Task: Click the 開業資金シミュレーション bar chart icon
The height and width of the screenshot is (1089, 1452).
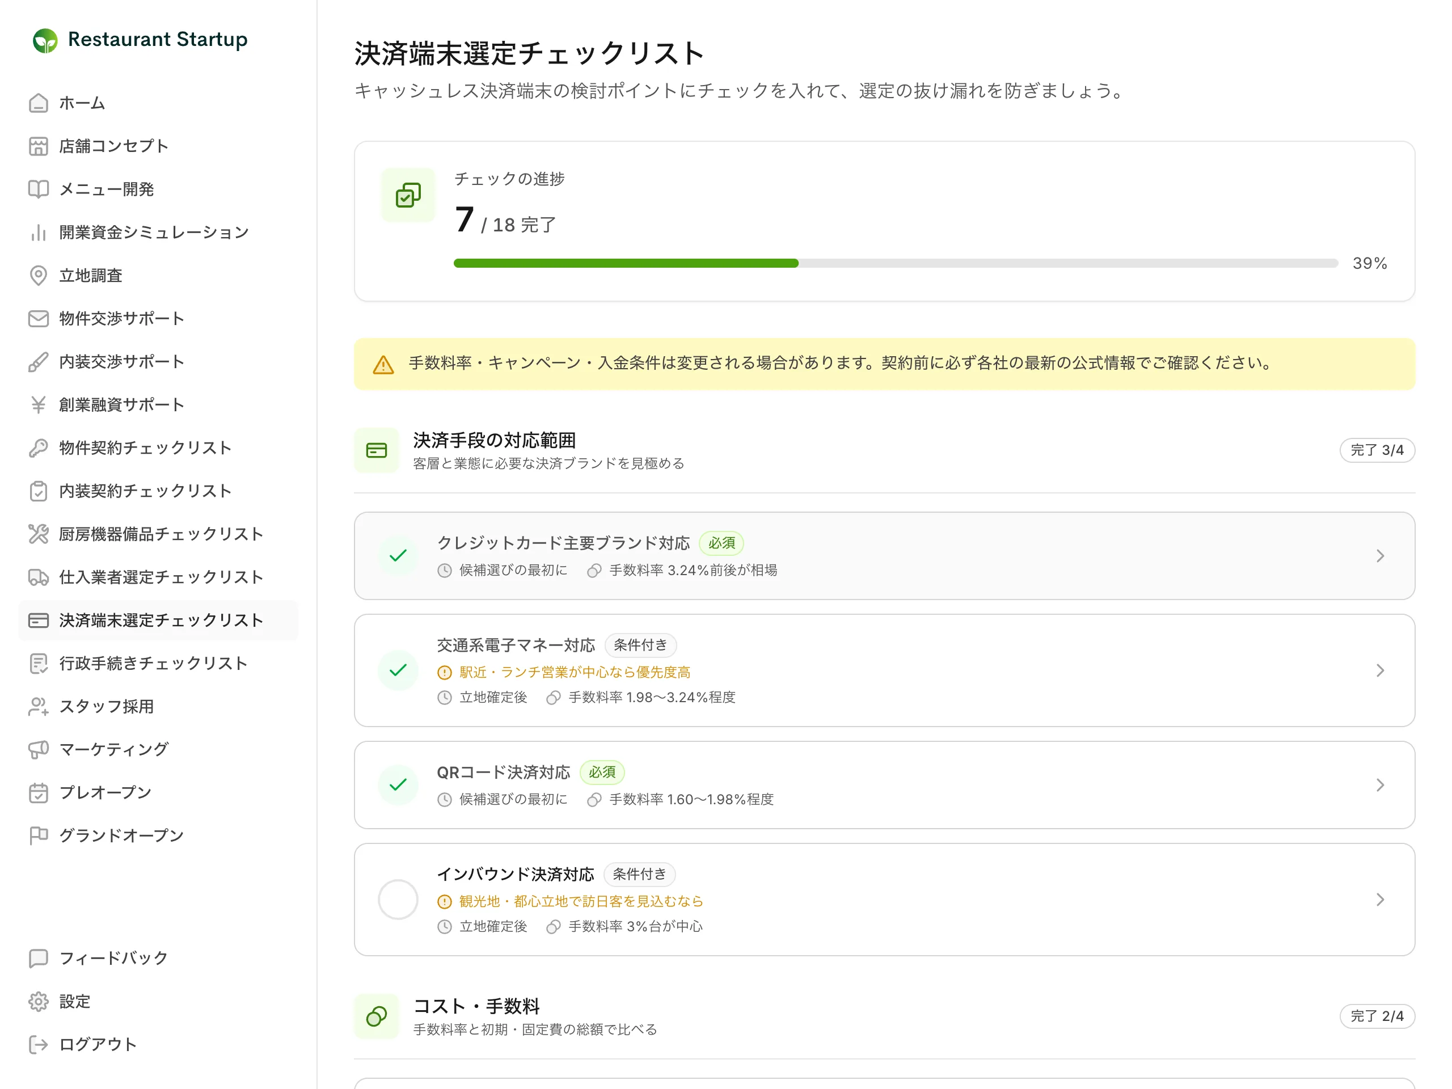Action: click(39, 233)
